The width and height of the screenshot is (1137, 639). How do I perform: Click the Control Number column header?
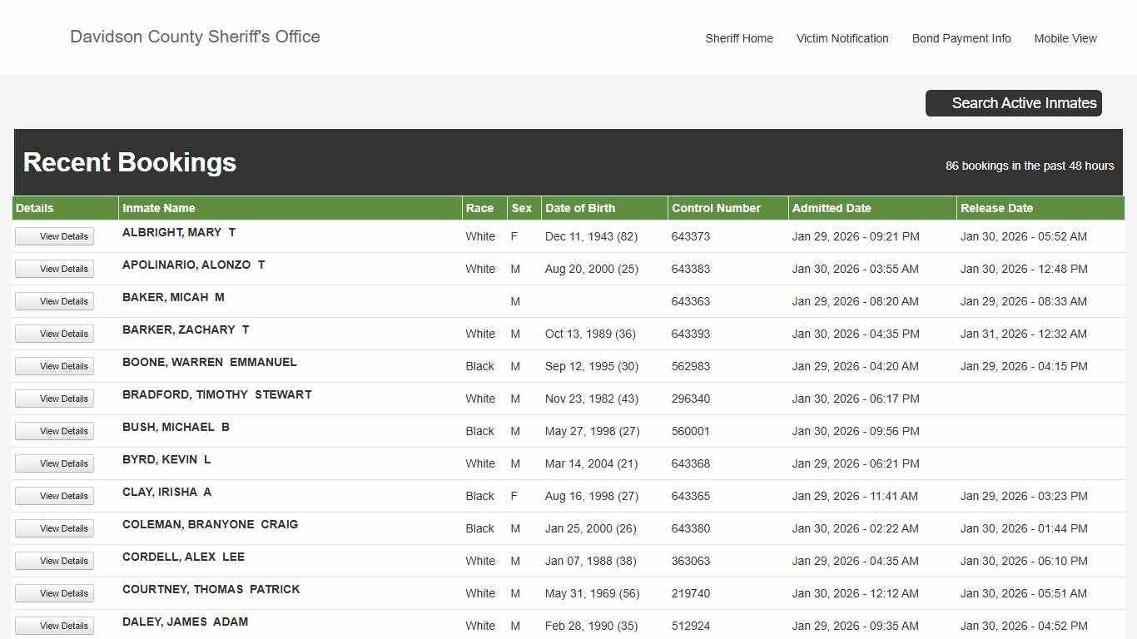click(x=716, y=208)
